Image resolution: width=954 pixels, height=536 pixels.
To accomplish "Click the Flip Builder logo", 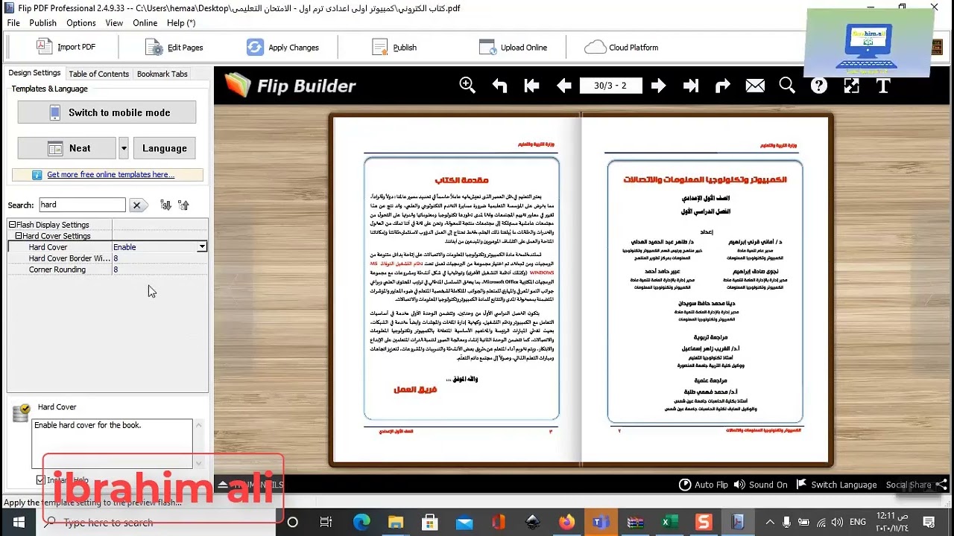I will point(291,86).
